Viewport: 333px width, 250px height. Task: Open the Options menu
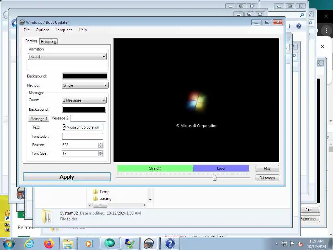click(43, 30)
